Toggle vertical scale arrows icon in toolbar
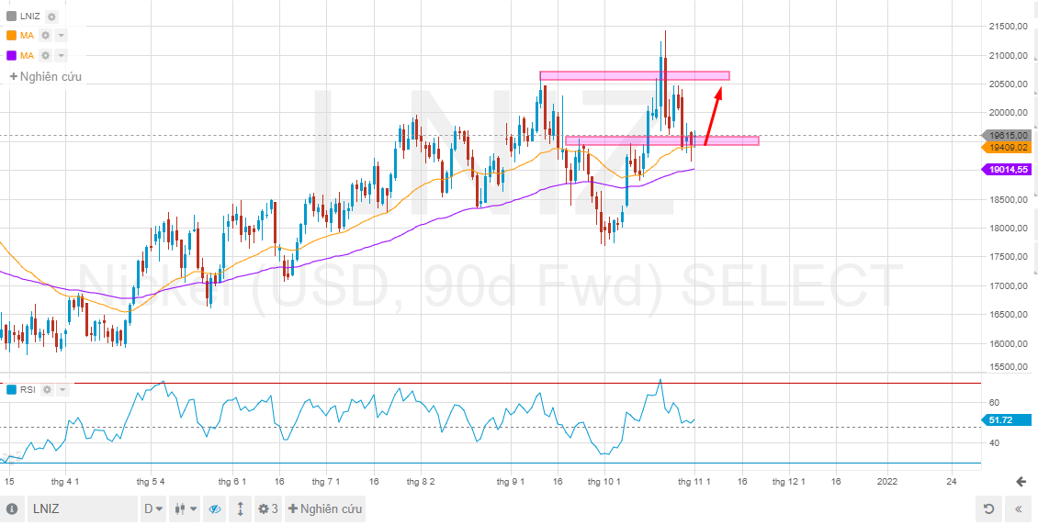The width and height of the screenshot is (1038, 525). [241, 509]
